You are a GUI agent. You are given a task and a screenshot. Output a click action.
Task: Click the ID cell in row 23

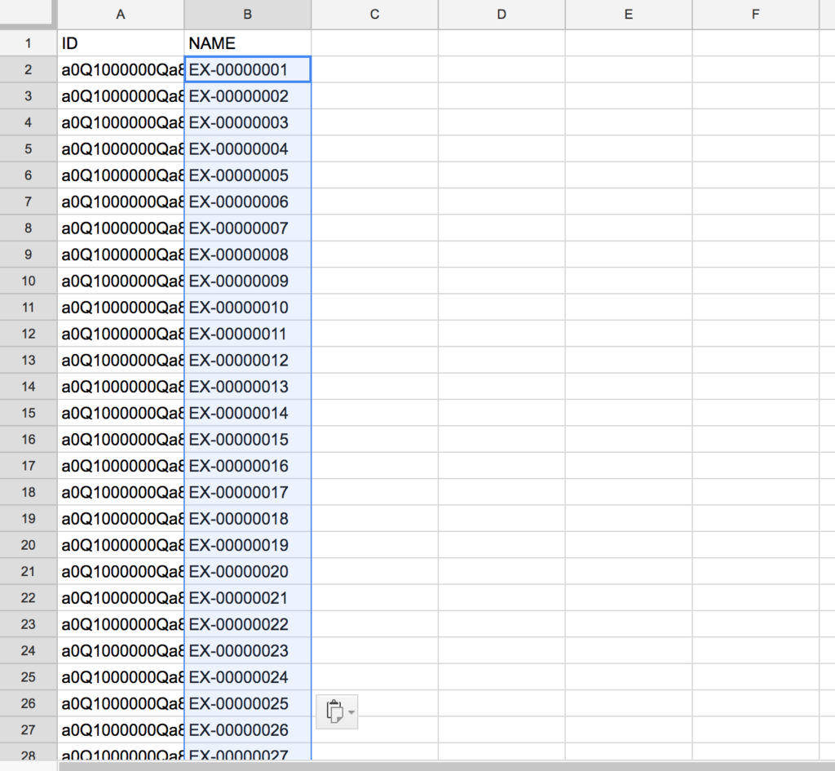[121, 624]
